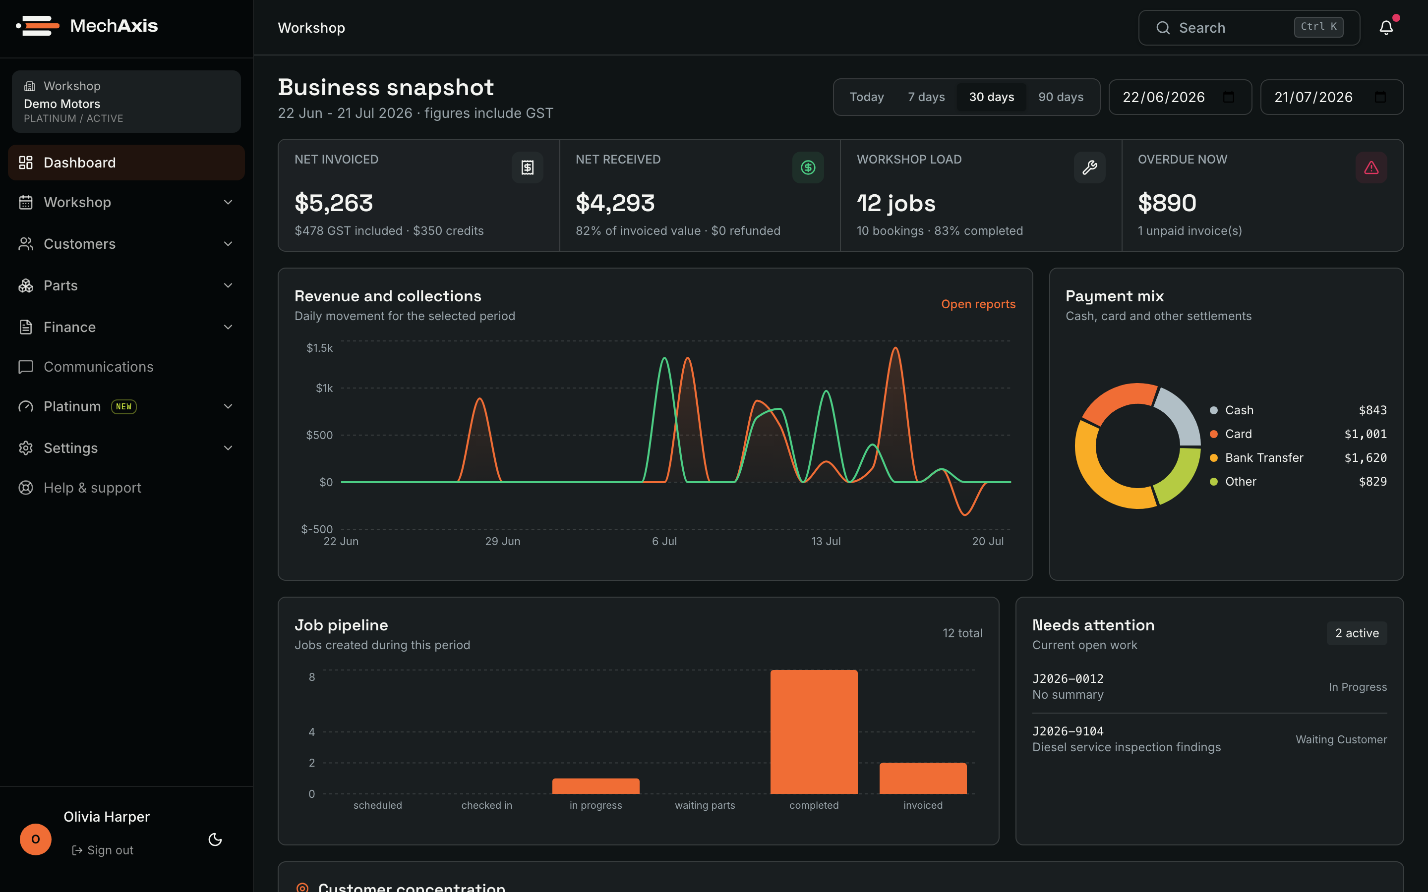Open the Open reports link
This screenshot has width=1428, height=892.
click(x=978, y=304)
